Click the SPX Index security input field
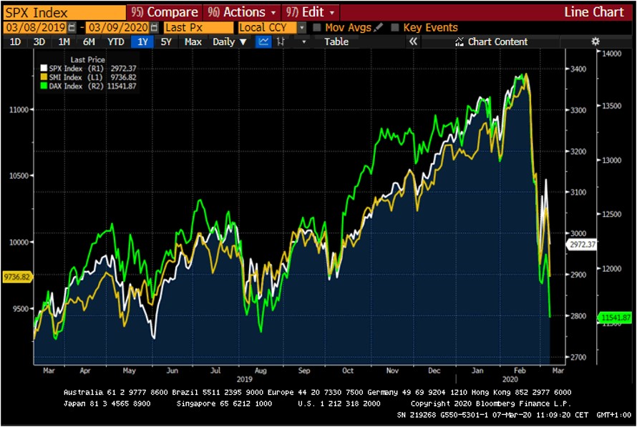Viewport: 637px width, 427px height. 65,12
